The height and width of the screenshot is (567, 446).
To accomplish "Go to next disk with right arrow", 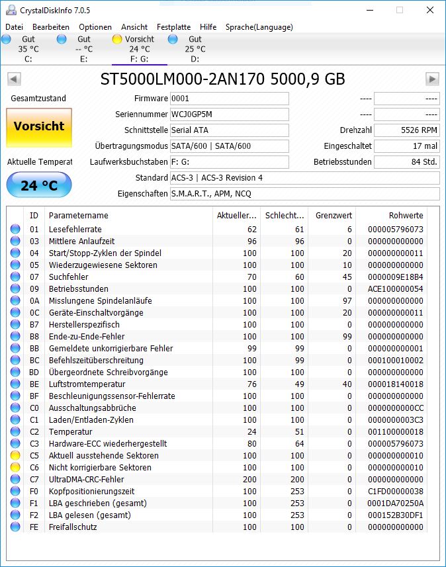I will click(x=432, y=79).
